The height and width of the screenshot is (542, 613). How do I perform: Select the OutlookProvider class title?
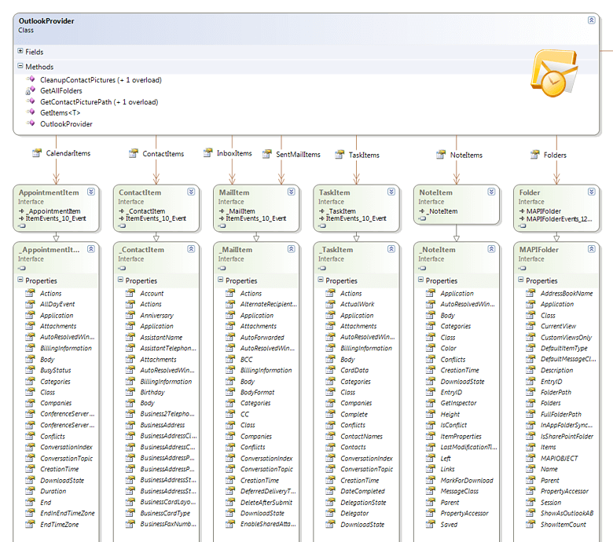pos(46,20)
